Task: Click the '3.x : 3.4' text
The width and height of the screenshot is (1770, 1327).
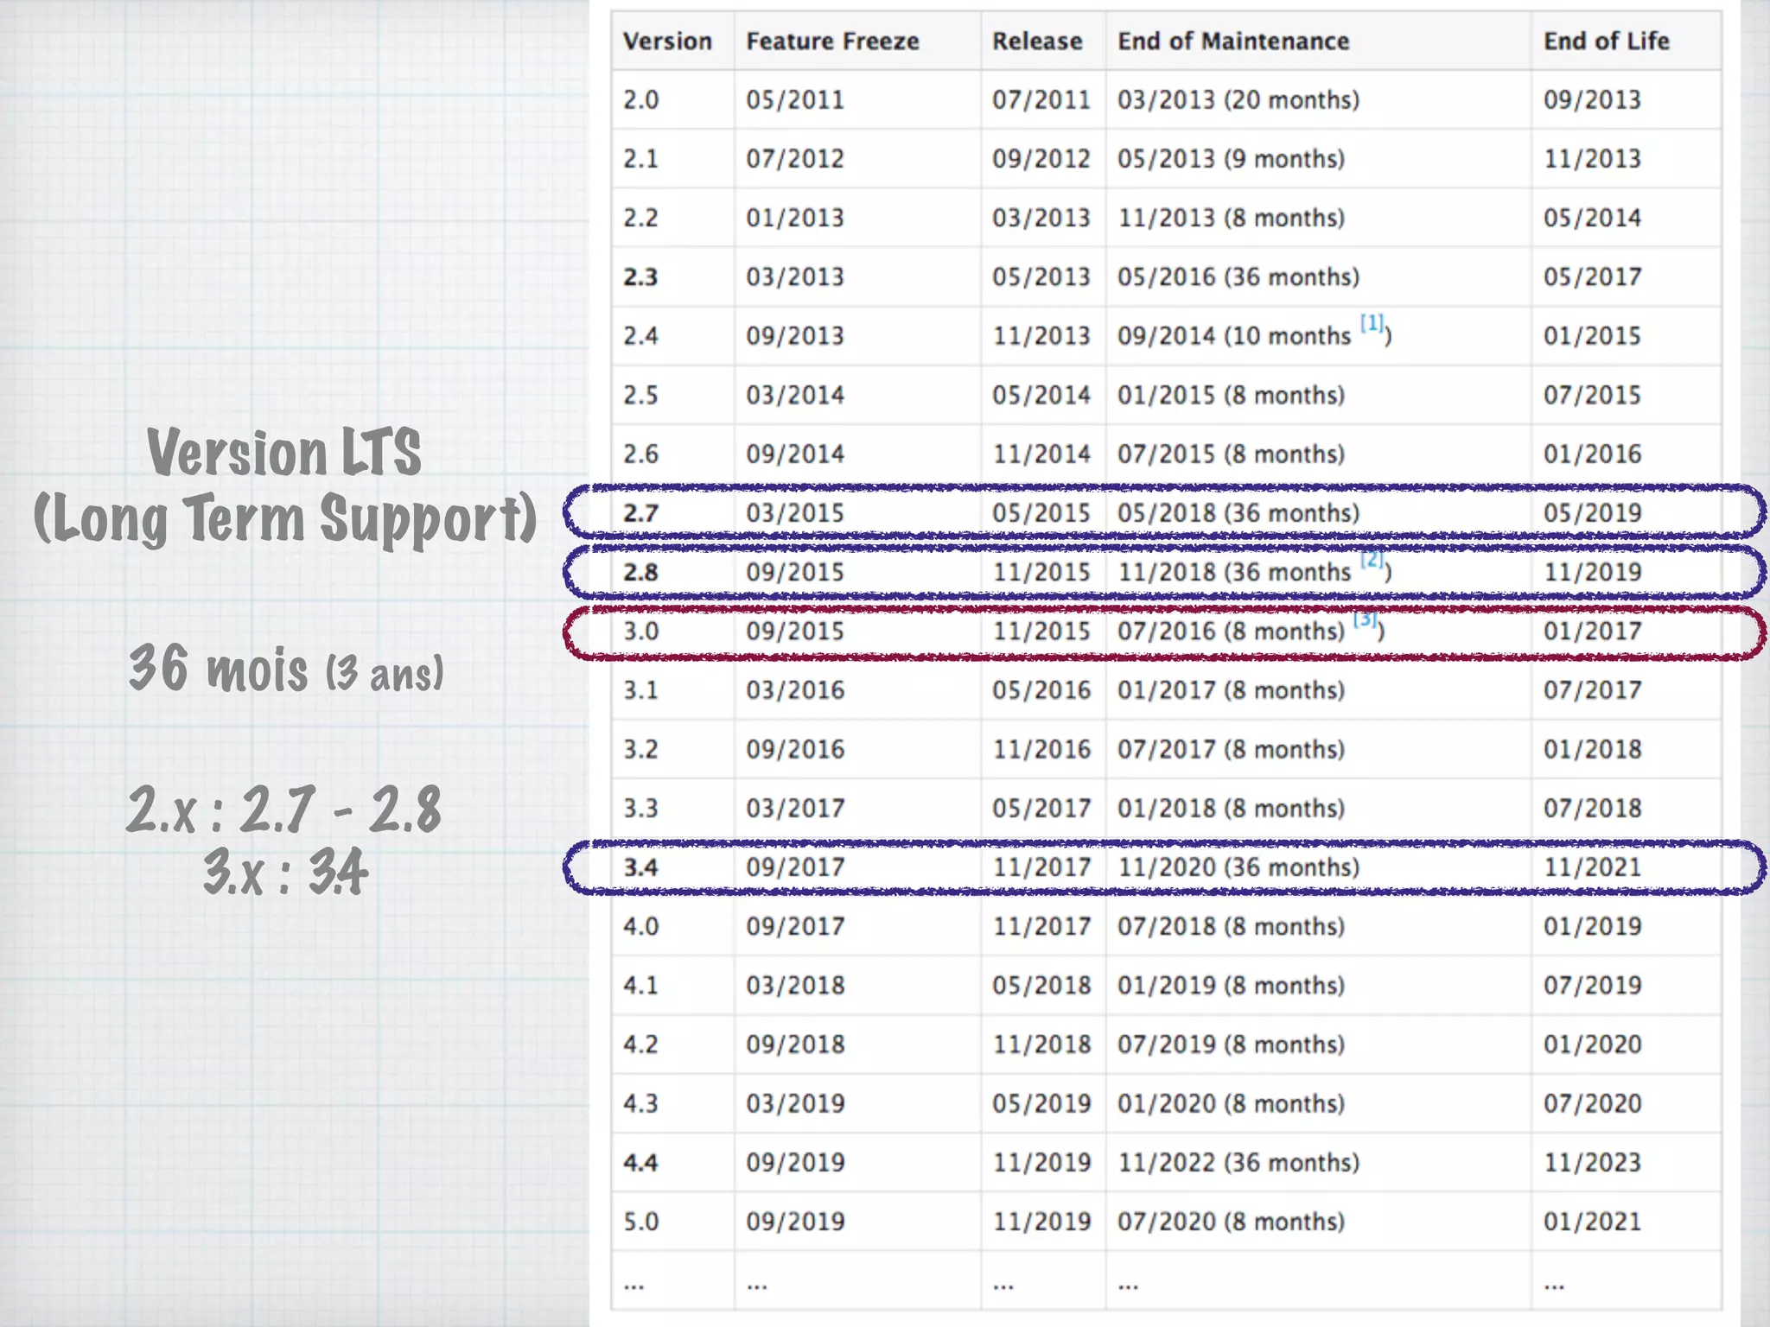Action: [x=285, y=872]
